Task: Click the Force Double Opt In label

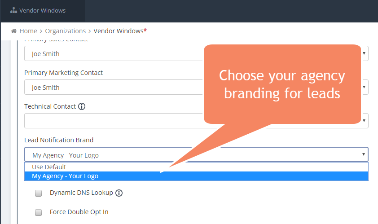Action: [79, 212]
